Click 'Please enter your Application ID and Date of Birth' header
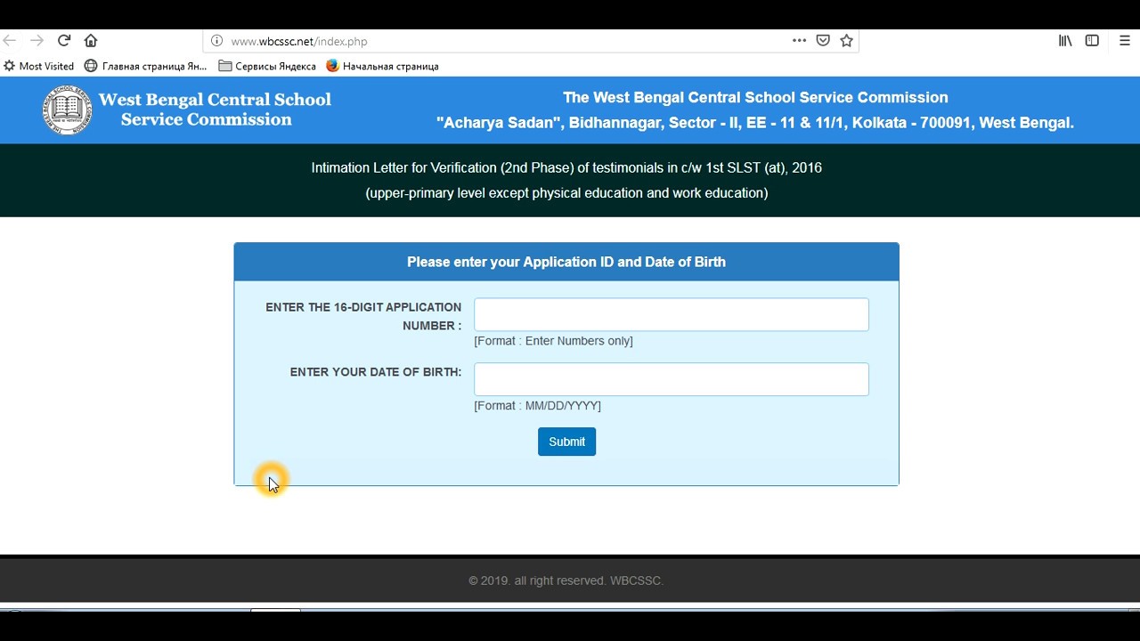 click(566, 262)
